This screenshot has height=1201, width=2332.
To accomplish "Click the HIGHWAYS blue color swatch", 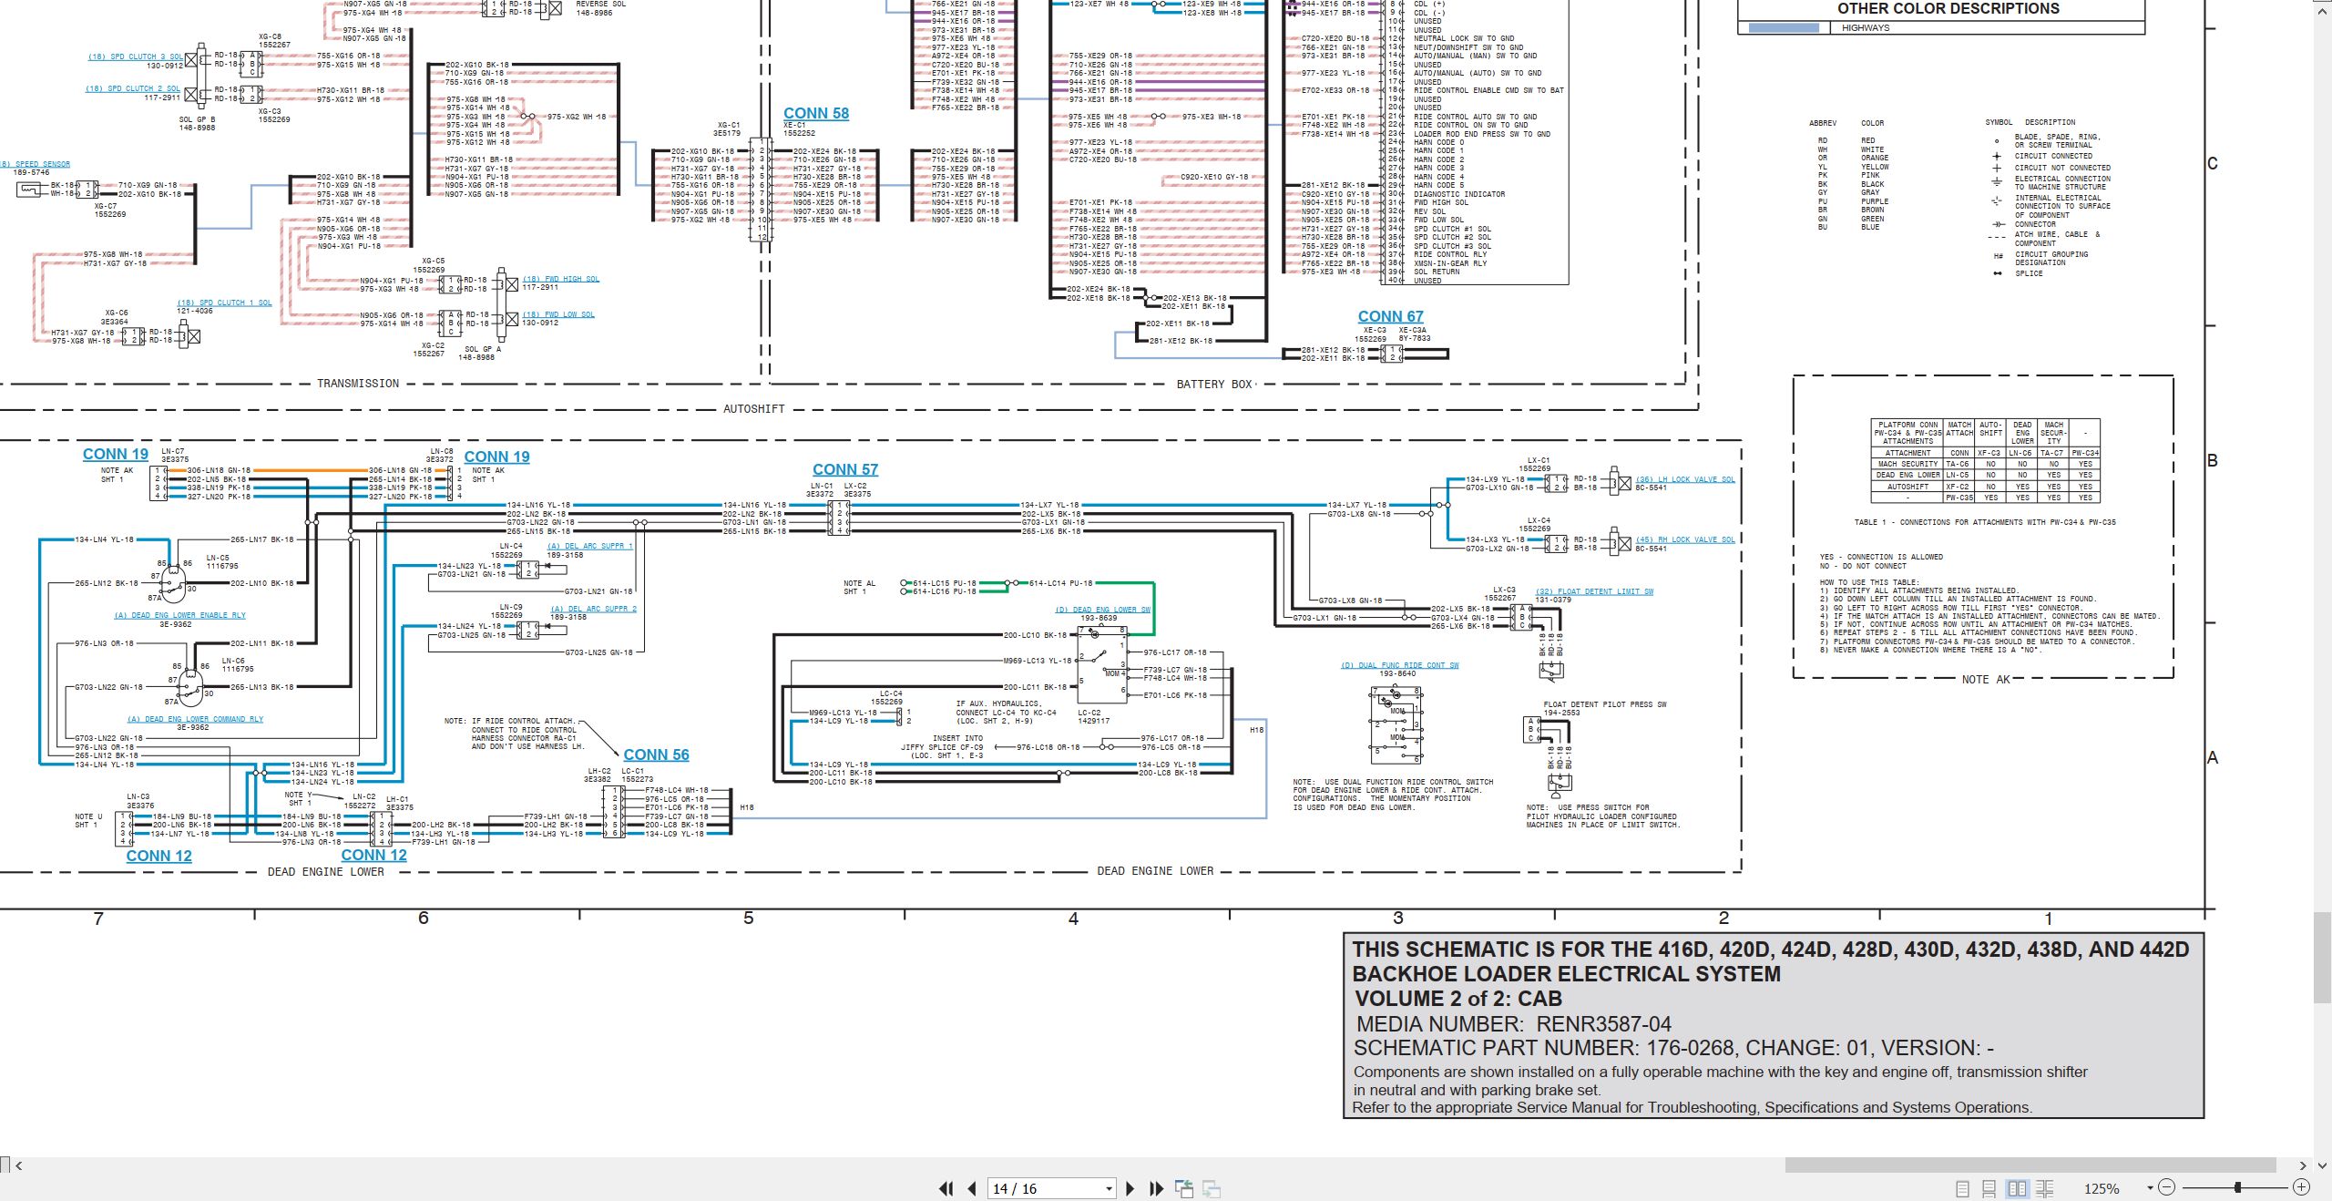I will coord(1784,28).
